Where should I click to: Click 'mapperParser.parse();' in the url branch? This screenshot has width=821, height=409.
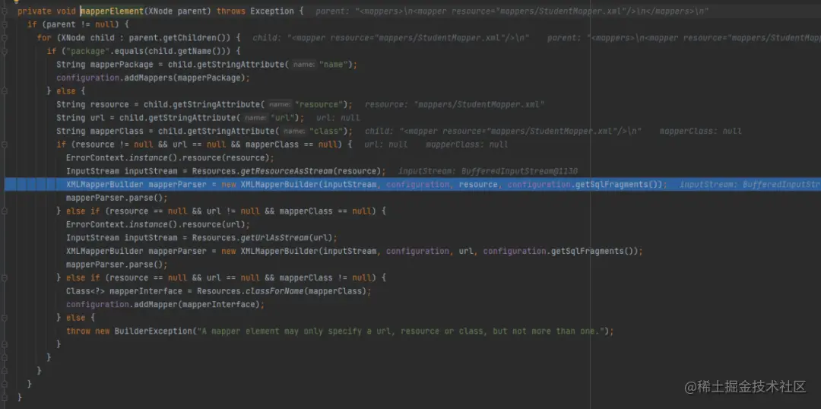point(117,265)
